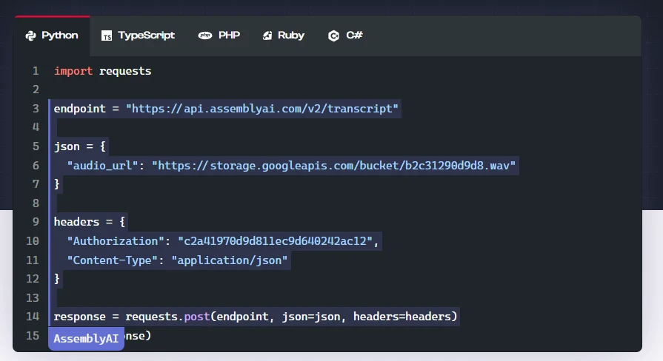Click the "application/json" value
The image size is (663, 361).
tap(230, 260)
